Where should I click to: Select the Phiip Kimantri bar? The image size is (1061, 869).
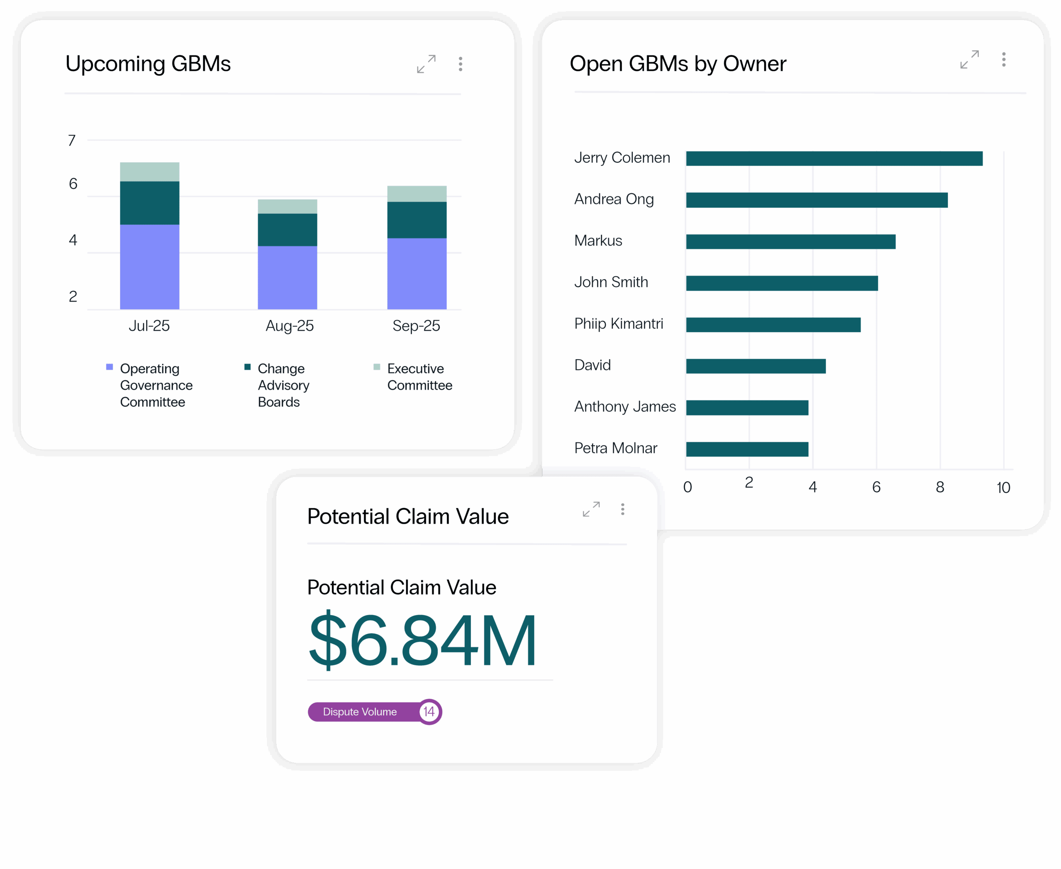point(773,325)
